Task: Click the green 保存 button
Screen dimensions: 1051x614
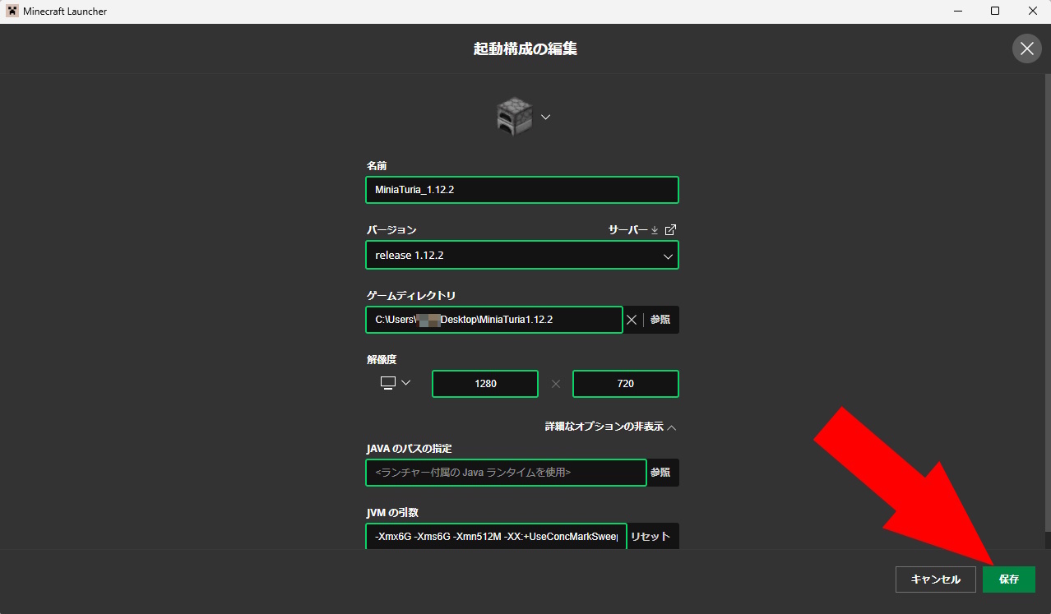Action: tap(1009, 579)
